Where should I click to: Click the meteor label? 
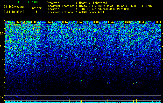click(37, 8)
